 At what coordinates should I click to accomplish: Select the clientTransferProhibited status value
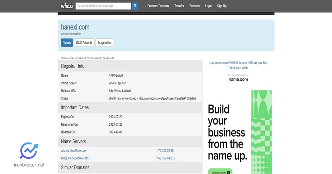coord(152,98)
